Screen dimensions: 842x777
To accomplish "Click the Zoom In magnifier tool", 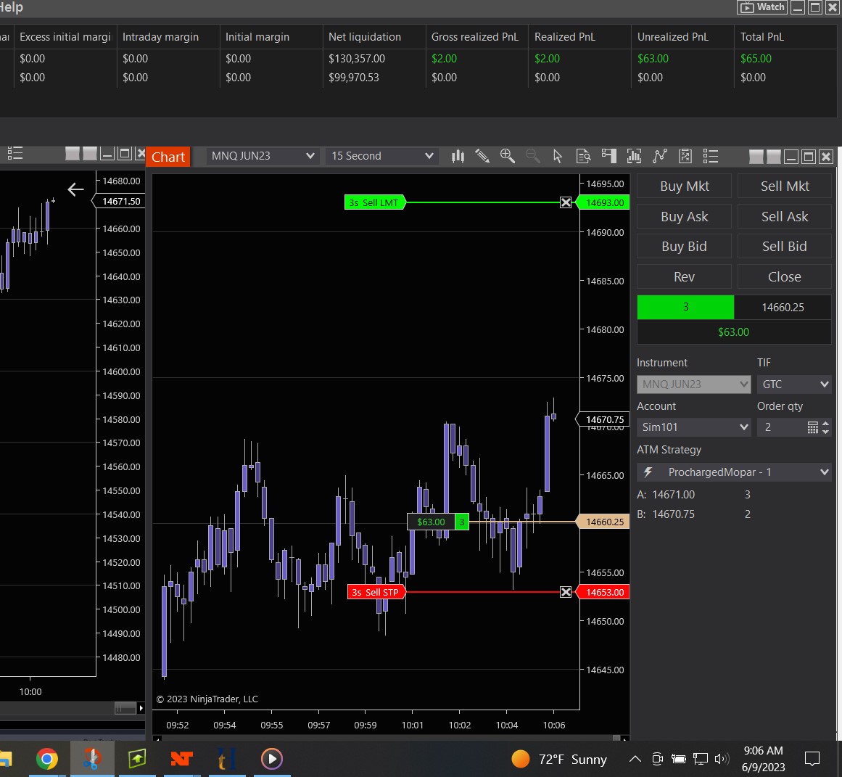I will pyautogui.click(x=508, y=156).
